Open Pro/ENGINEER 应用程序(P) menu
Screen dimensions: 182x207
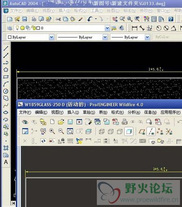[x=170, y=112]
